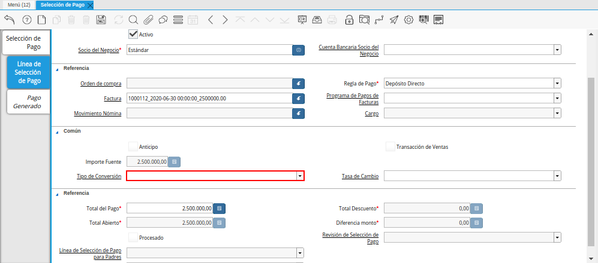This screenshot has width=598, height=263.
Task: Click the undo back arrow icon
Action: [x=9, y=20]
